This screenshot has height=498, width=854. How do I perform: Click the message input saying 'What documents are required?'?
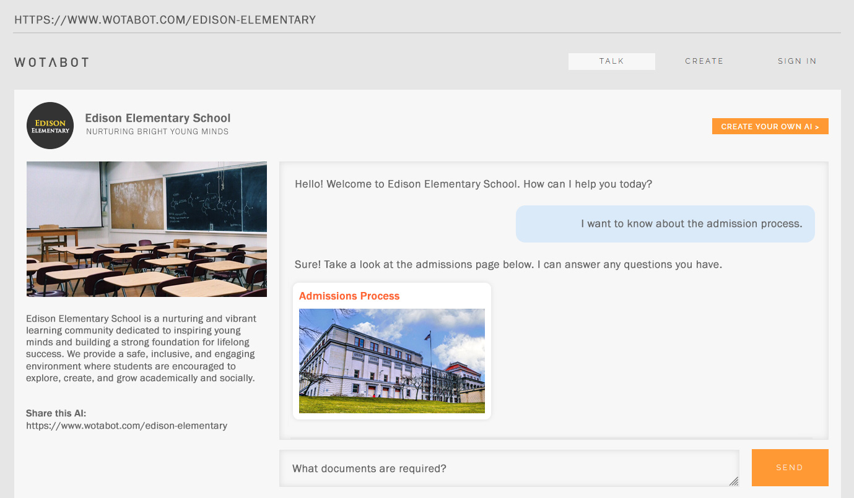click(509, 468)
